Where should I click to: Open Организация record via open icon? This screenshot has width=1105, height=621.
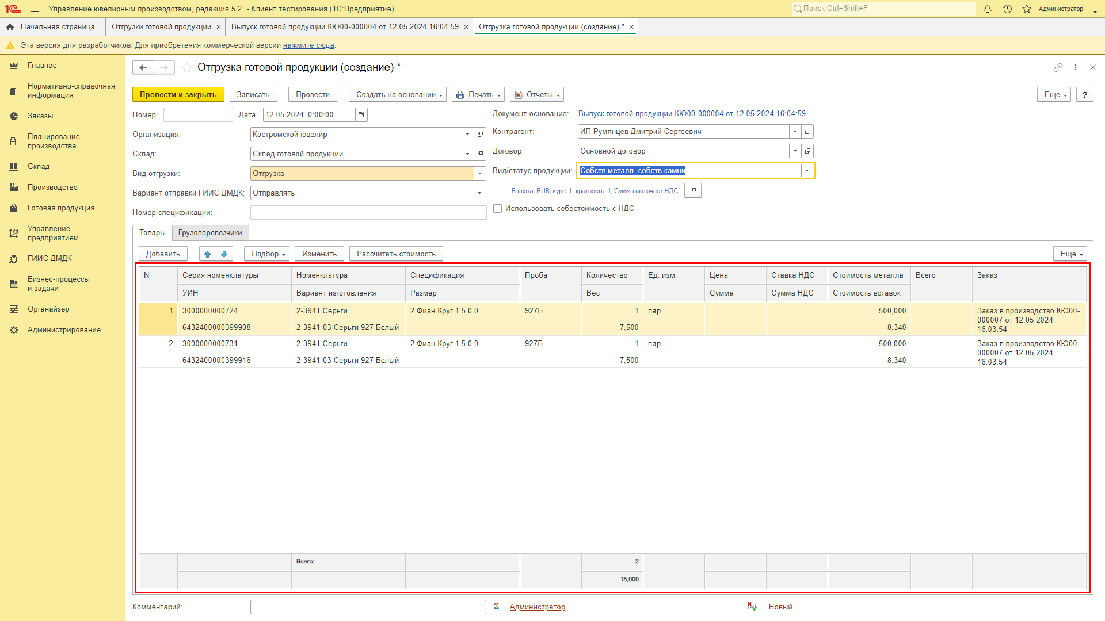tap(480, 135)
